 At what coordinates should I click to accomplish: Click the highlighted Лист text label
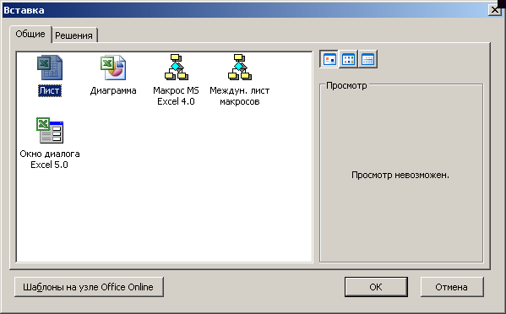coord(50,90)
